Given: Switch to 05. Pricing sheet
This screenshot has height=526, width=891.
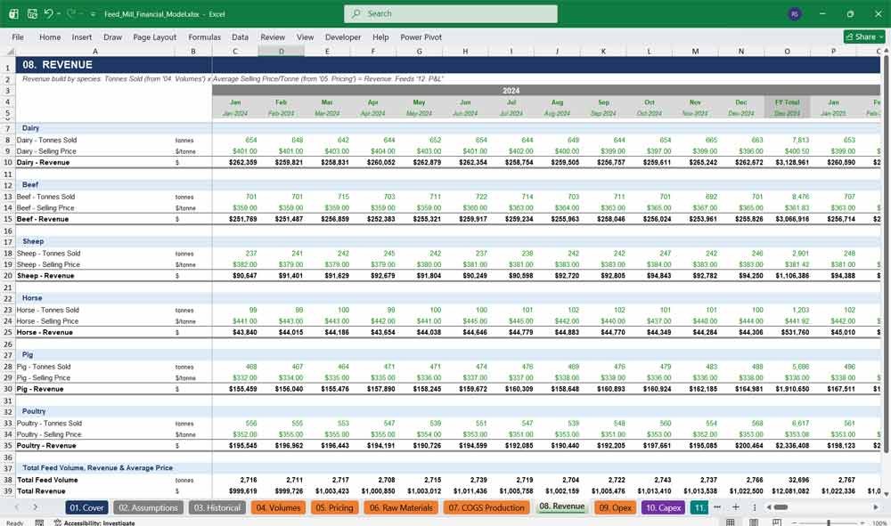Looking at the screenshot, I should 334,508.
